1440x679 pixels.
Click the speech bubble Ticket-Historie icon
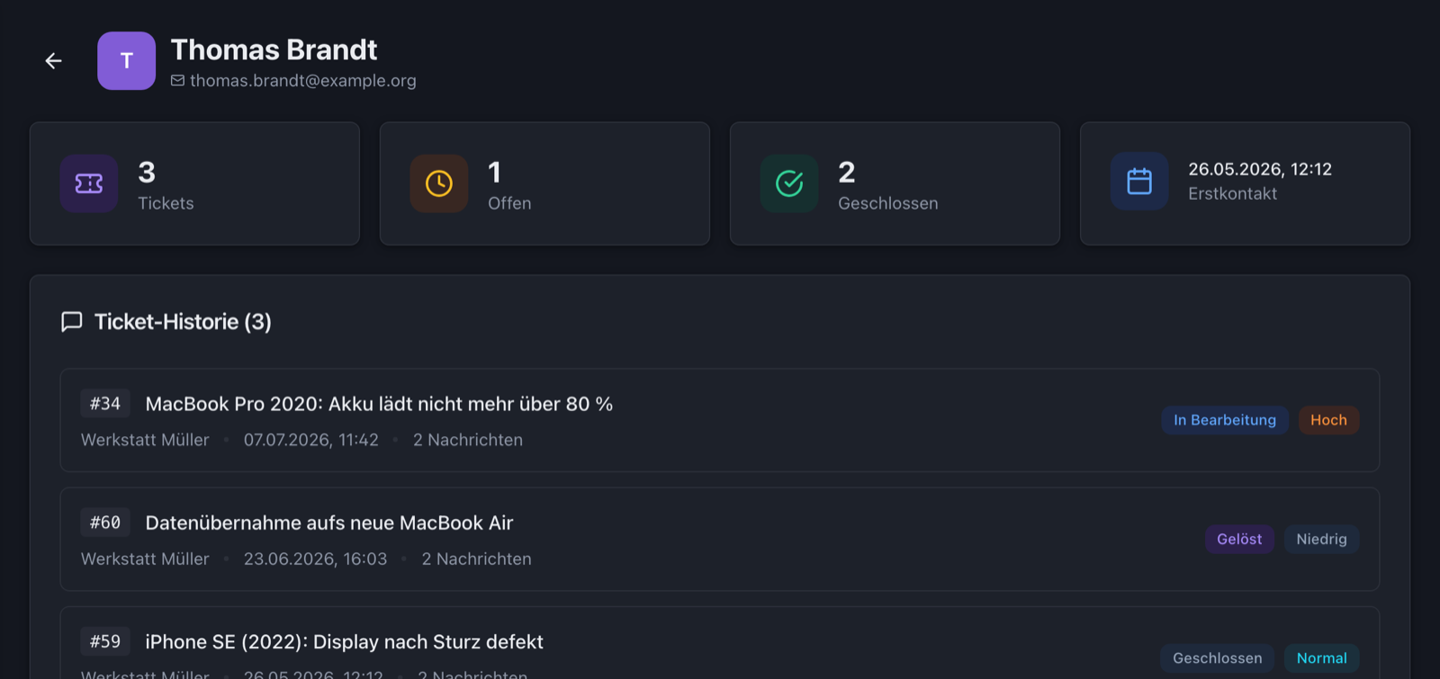(x=72, y=322)
